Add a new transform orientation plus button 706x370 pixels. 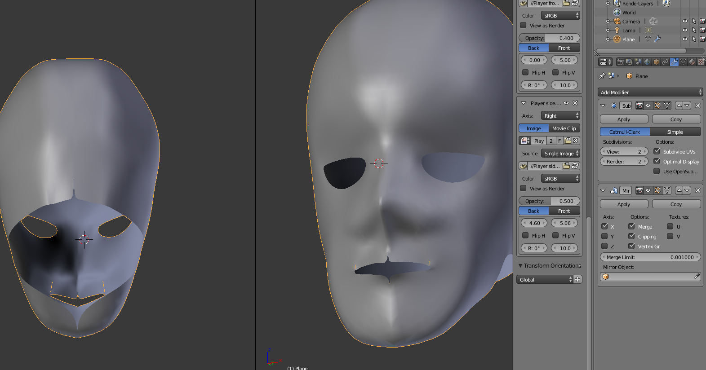click(x=578, y=279)
